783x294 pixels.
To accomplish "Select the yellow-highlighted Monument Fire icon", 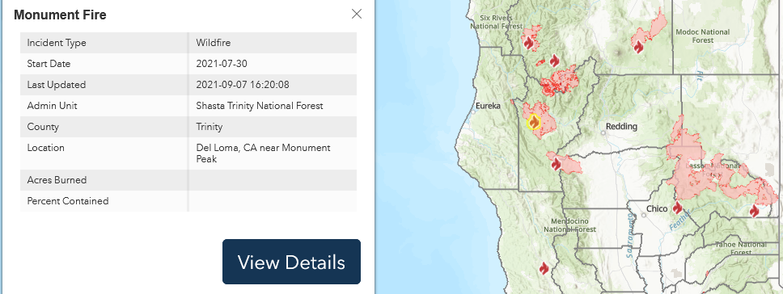I will coord(534,122).
